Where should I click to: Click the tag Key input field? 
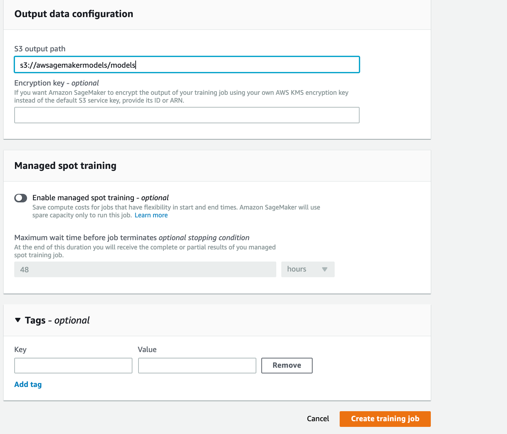point(73,365)
